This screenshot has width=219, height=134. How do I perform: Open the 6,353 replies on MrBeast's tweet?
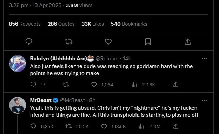(x=42, y=126)
